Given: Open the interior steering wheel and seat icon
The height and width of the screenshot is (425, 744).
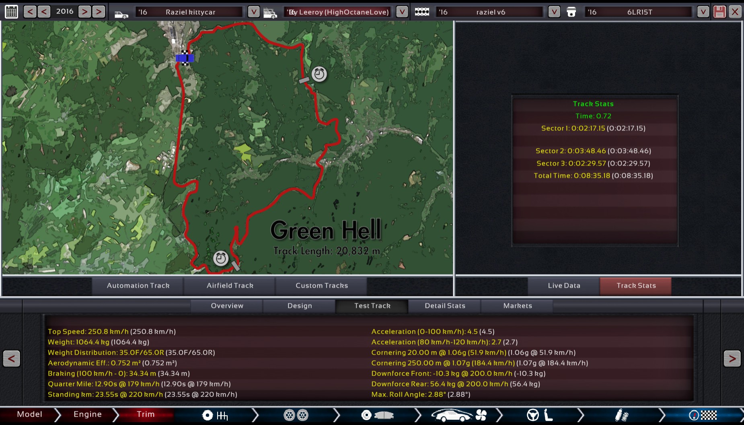Looking at the screenshot, I should coord(540,415).
